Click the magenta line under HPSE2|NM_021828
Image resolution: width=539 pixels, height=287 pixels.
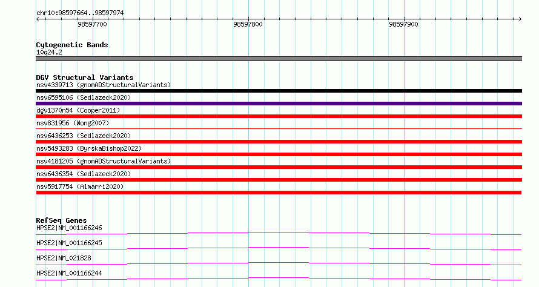click(279, 263)
